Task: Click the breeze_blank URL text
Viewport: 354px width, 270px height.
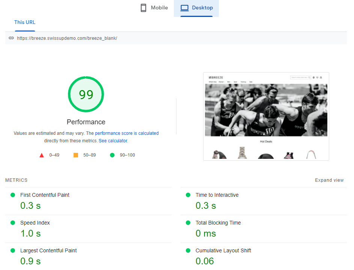Action: click(67, 38)
